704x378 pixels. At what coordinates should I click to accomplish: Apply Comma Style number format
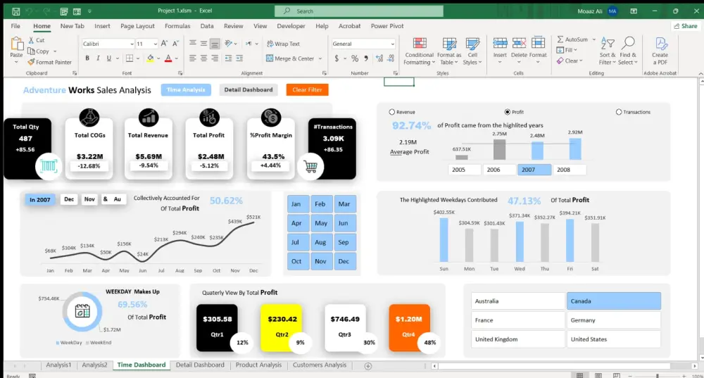(366, 58)
